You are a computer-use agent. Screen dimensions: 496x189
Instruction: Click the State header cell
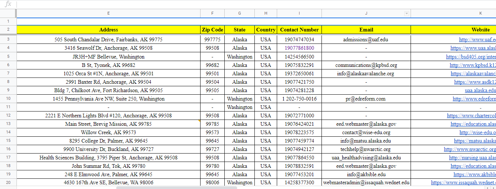[239, 30]
